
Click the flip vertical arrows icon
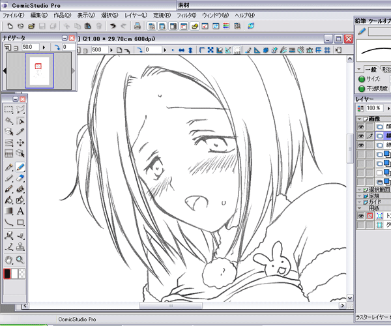pyautogui.click(x=190, y=50)
